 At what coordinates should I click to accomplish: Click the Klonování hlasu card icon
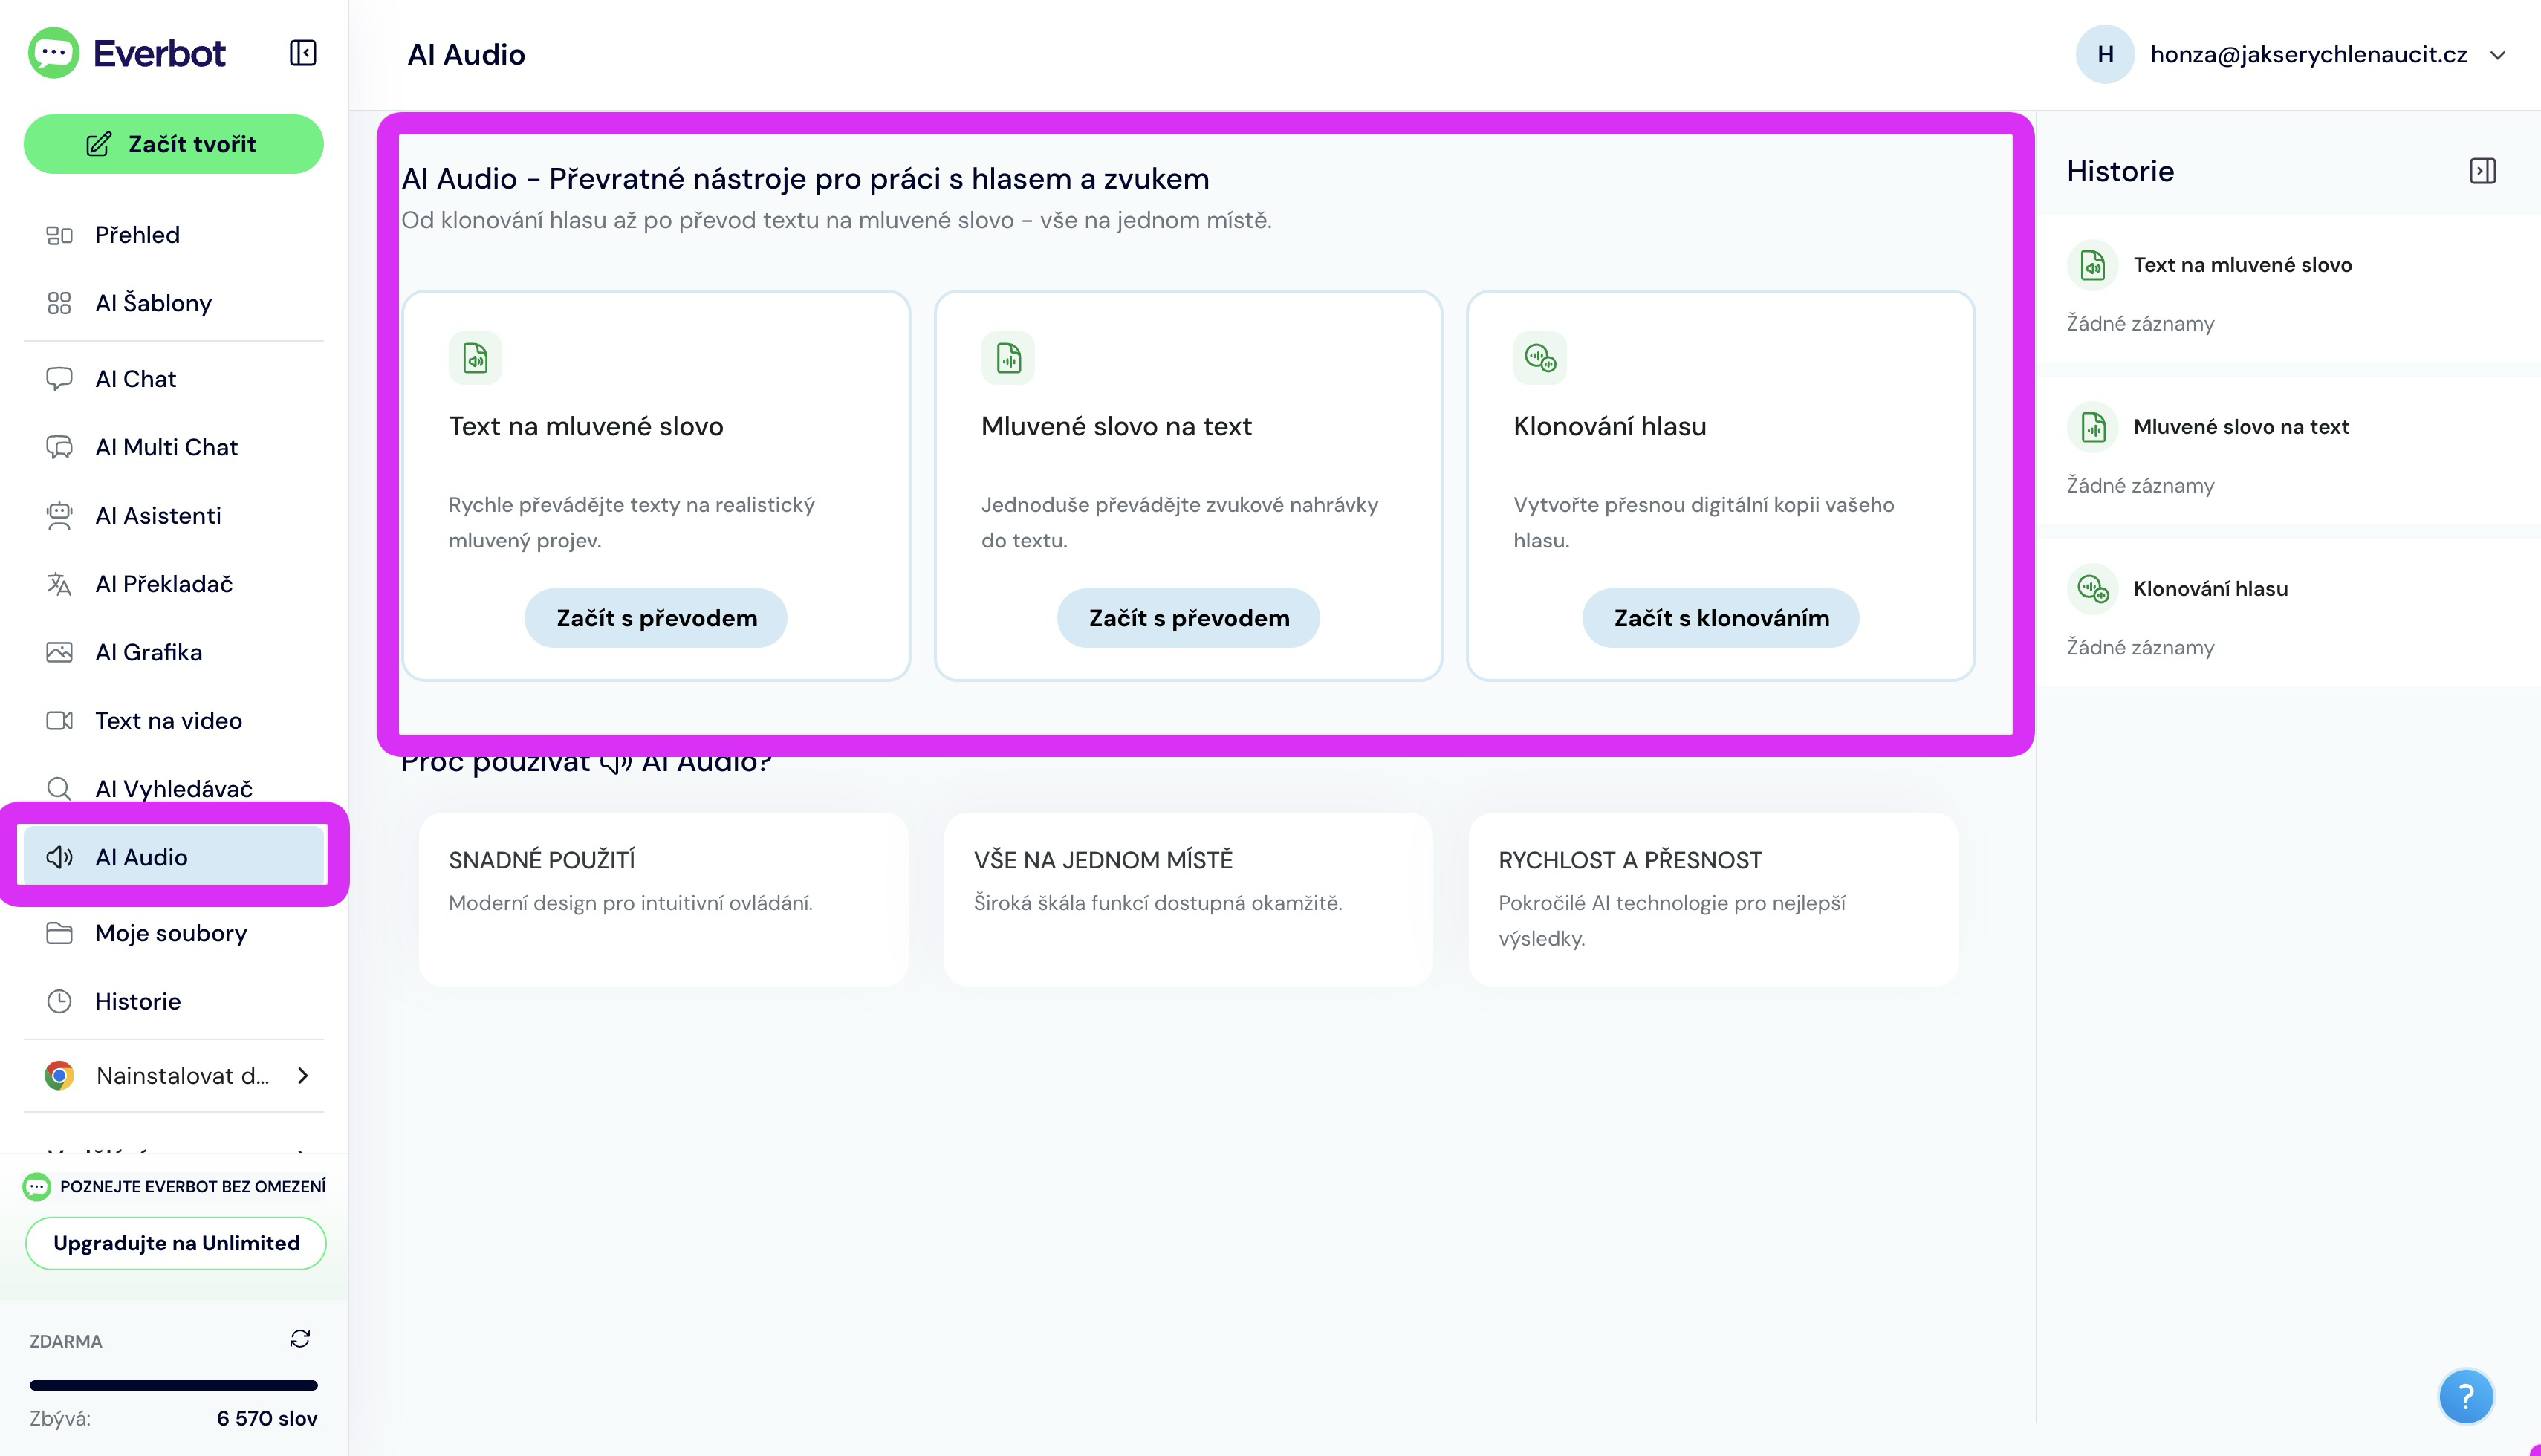pyautogui.click(x=1540, y=358)
